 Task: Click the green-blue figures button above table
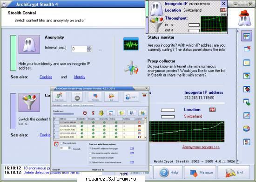[x=142, y=113]
